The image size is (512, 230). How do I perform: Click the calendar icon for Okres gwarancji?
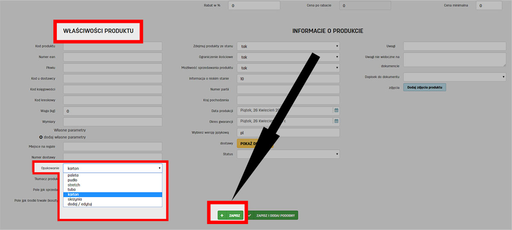tap(336, 121)
